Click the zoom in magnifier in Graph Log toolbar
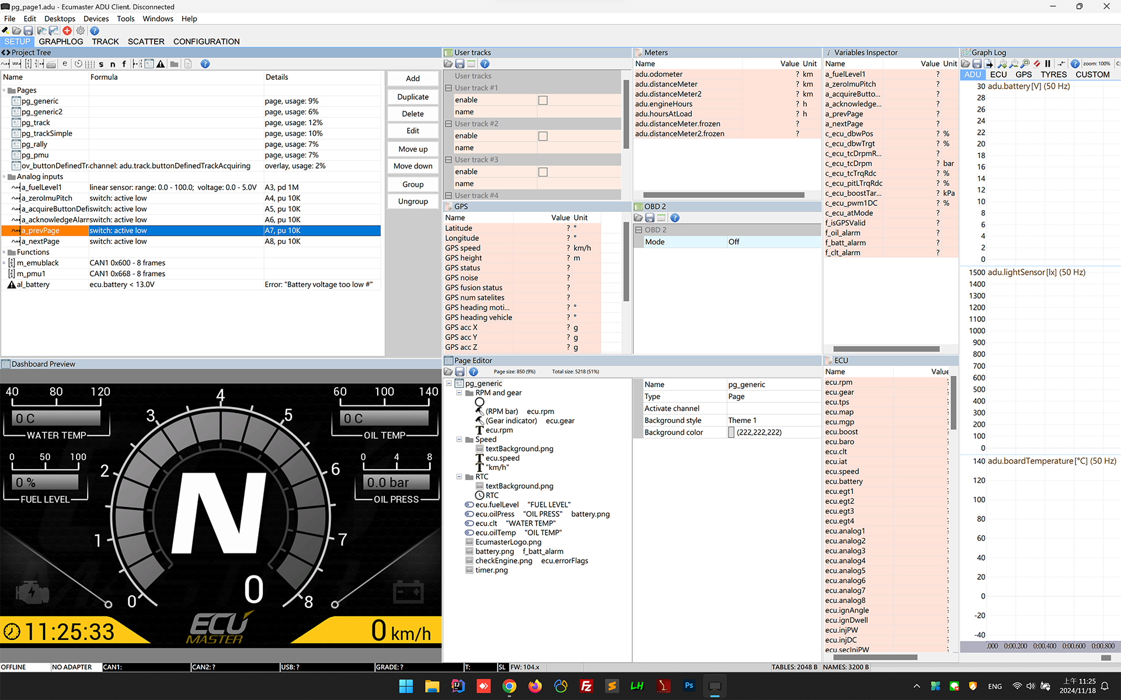Viewport: 1121px width, 700px height. [1002, 64]
